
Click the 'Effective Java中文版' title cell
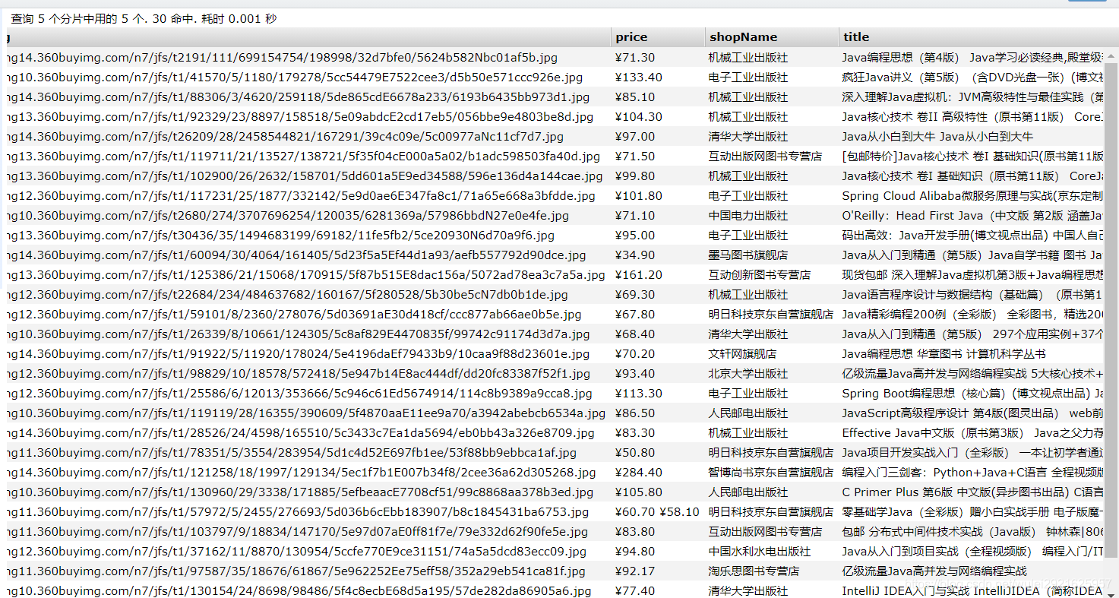tap(972, 433)
